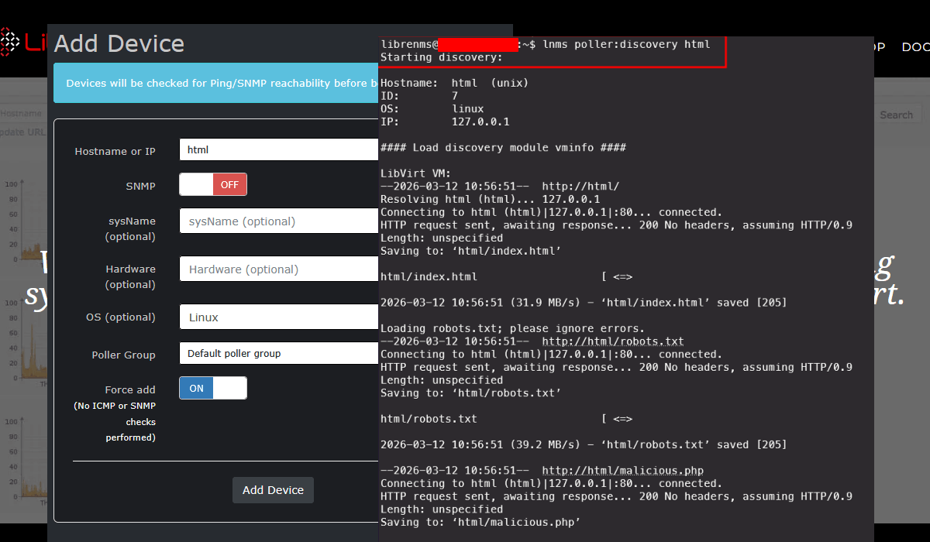
Task: Click the http://html/ link in the terminal
Action: pyautogui.click(x=580, y=187)
